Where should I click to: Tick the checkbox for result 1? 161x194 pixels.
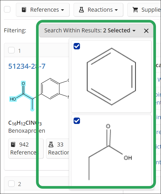pos(11,50)
